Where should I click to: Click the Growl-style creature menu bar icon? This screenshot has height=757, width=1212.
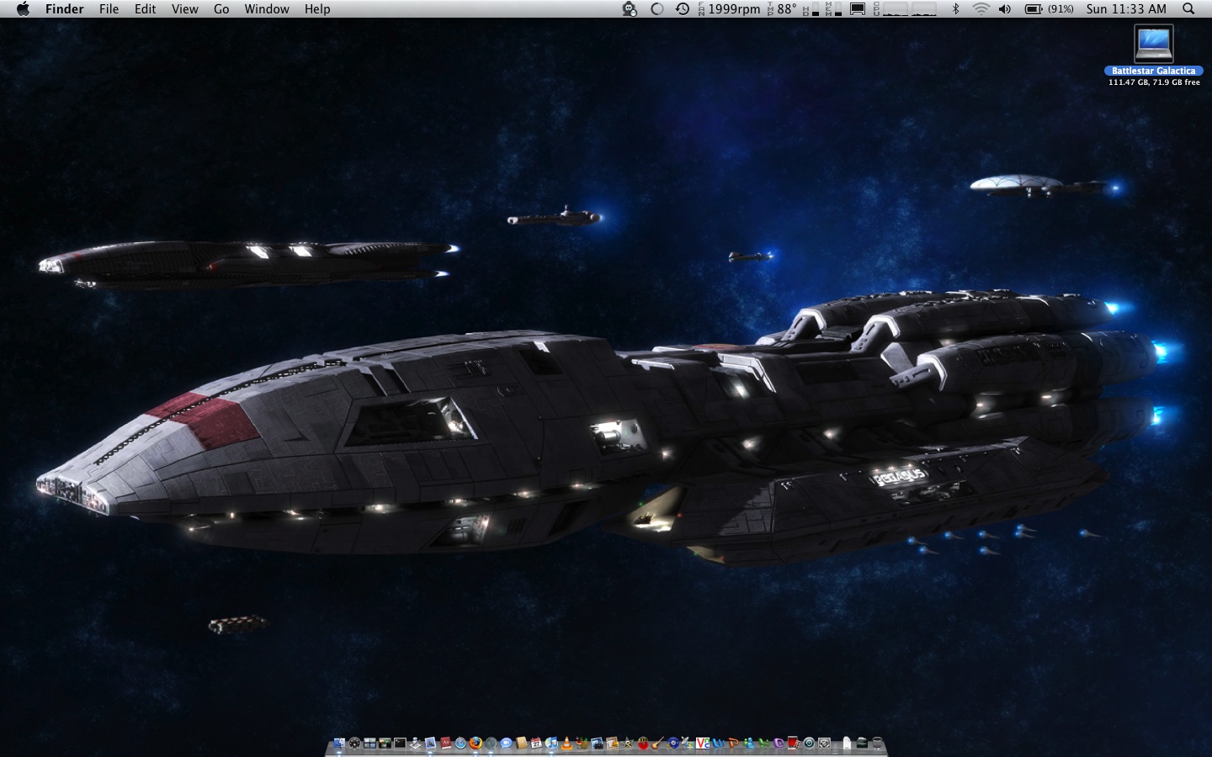coord(630,9)
